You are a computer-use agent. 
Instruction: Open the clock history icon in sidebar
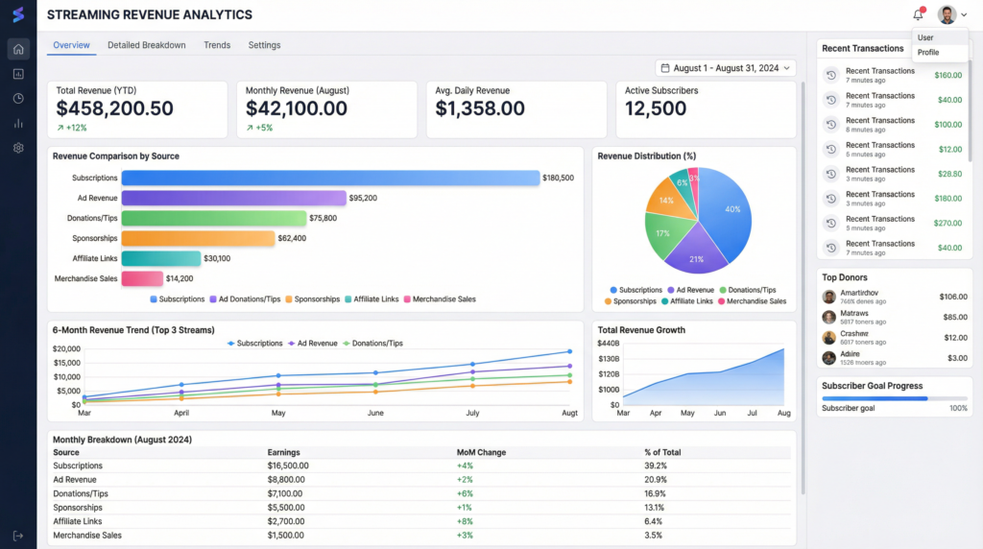point(18,98)
